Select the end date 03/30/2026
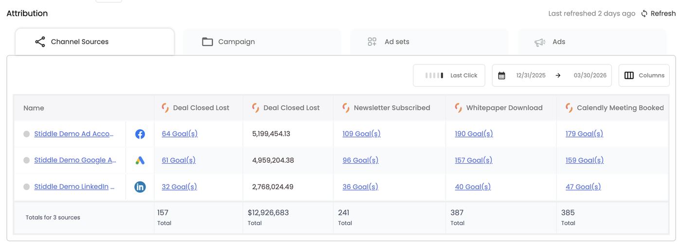Image resolution: width=681 pixels, height=244 pixels. (590, 75)
